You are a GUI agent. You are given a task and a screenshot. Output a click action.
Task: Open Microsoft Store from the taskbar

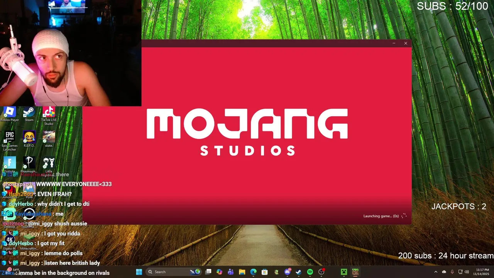265,272
